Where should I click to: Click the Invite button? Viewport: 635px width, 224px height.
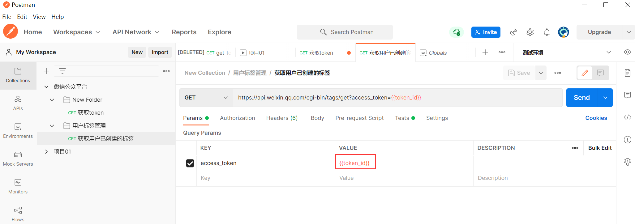pos(486,32)
